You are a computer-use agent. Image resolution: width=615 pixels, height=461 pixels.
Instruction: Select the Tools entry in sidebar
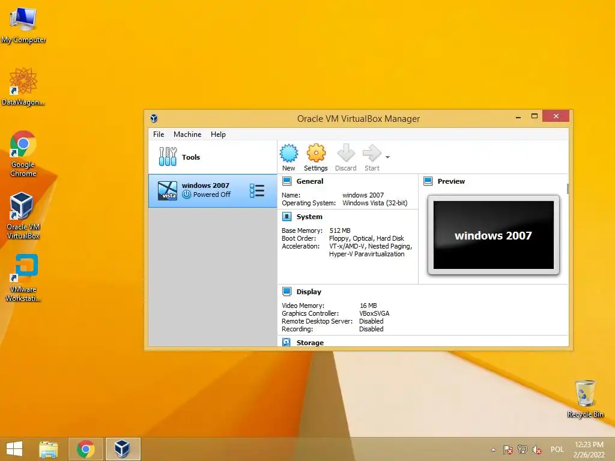click(x=213, y=157)
